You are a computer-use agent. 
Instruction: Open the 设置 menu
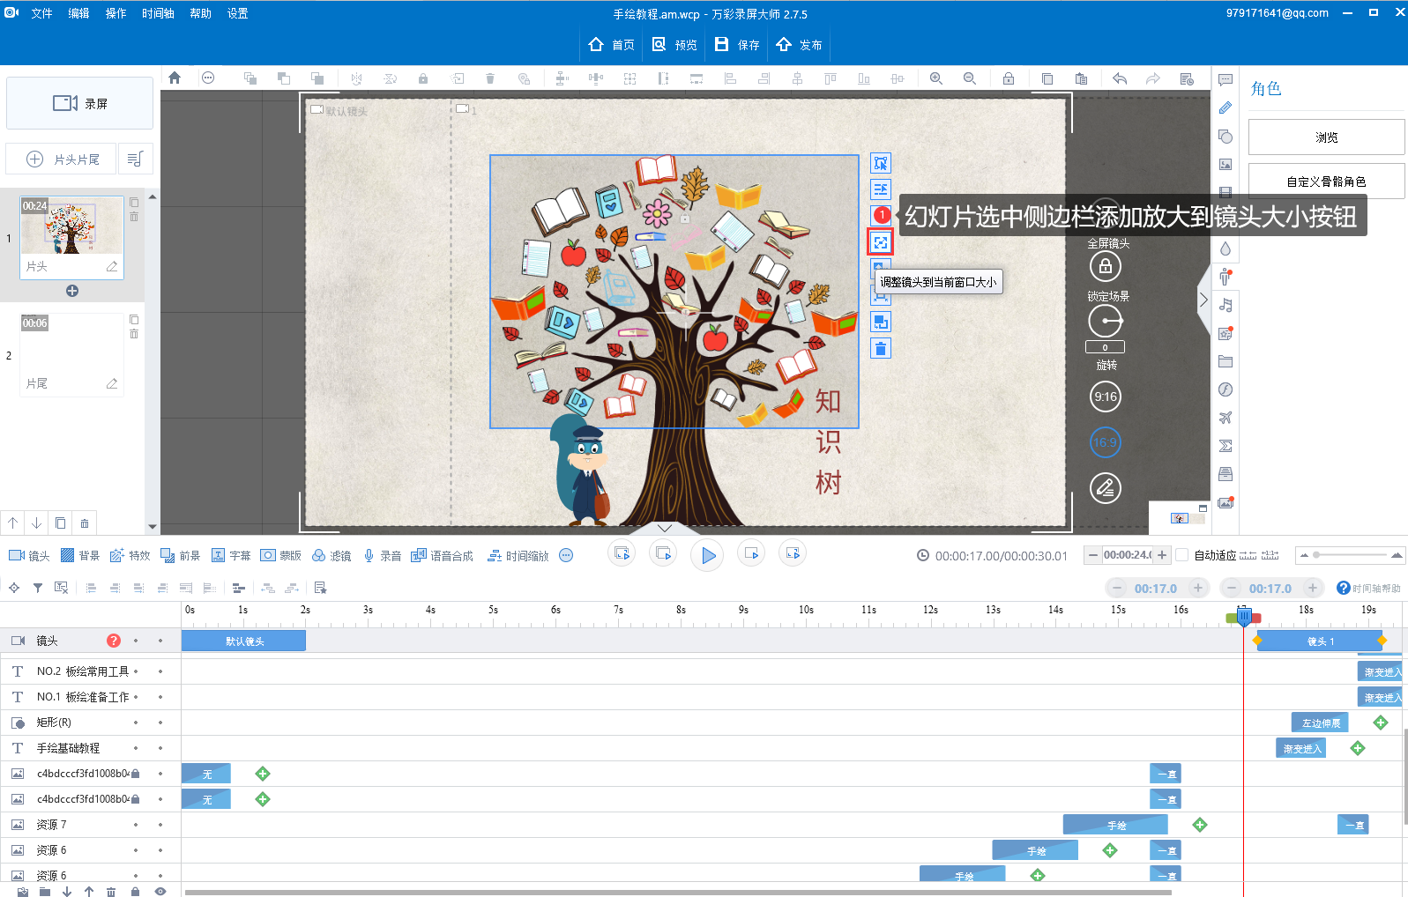237,13
